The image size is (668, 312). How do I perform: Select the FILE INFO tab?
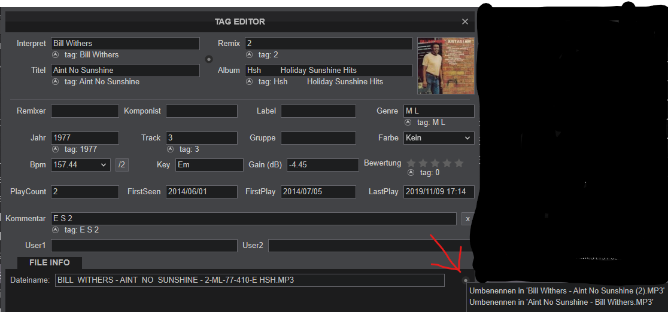pos(50,262)
